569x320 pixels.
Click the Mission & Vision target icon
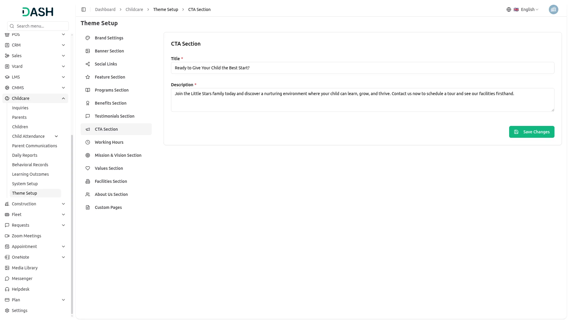click(x=88, y=155)
